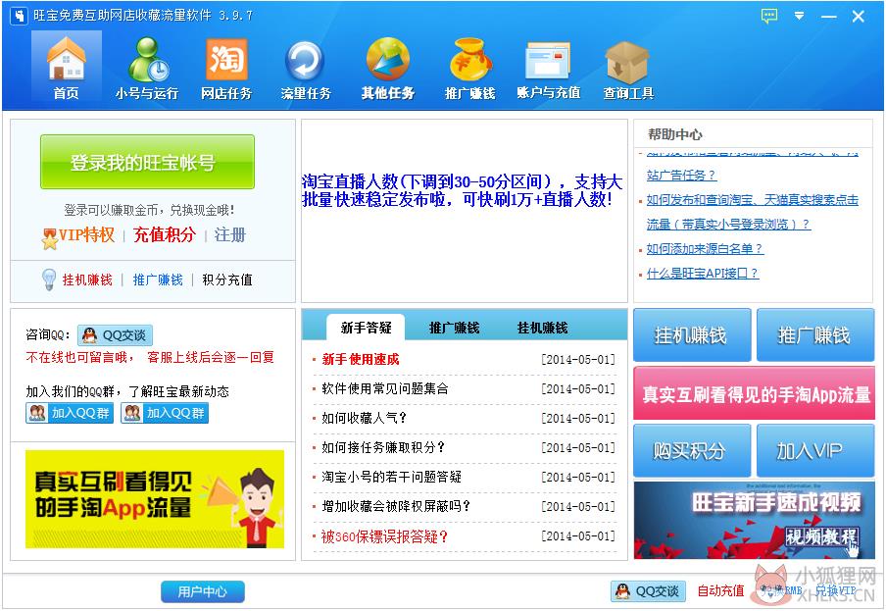Minimize the 旺宝 window
Viewport: 886px width, 611px height.
pos(829,17)
